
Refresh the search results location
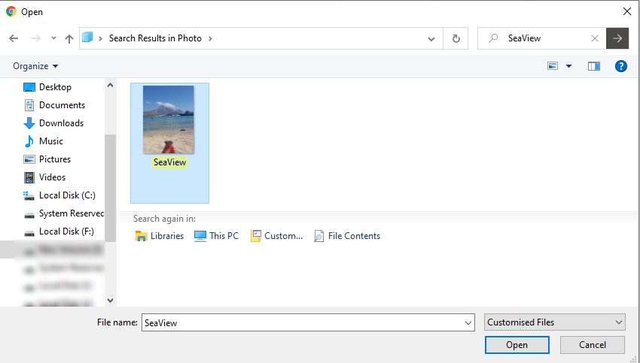click(x=456, y=38)
